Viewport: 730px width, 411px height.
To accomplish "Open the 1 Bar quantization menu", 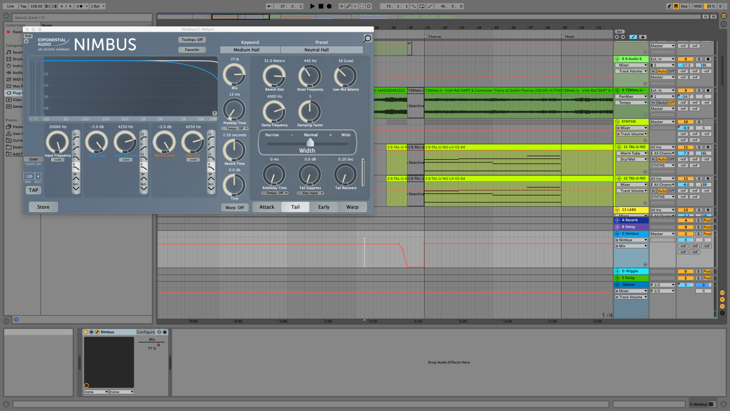I will tap(97, 6).
